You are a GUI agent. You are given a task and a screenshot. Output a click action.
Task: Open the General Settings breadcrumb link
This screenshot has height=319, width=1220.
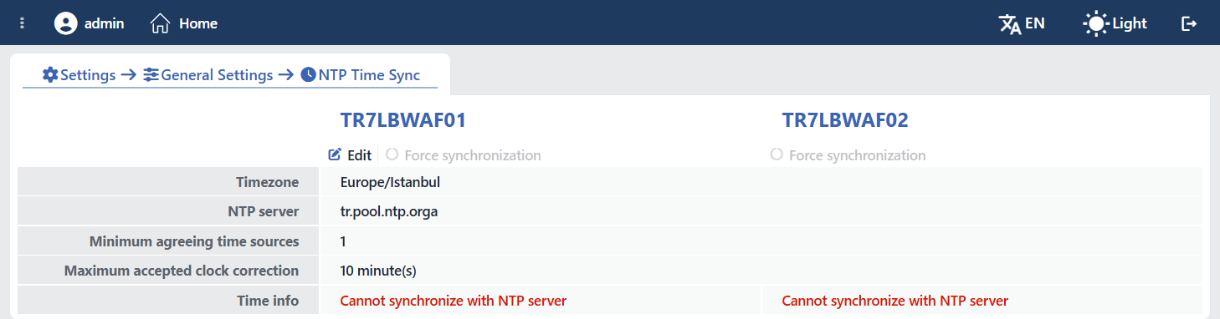point(208,75)
